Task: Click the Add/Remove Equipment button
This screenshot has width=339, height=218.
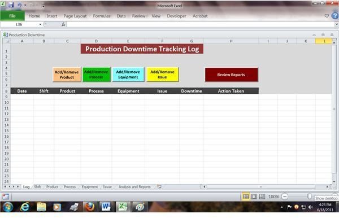Action: [x=128, y=75]
